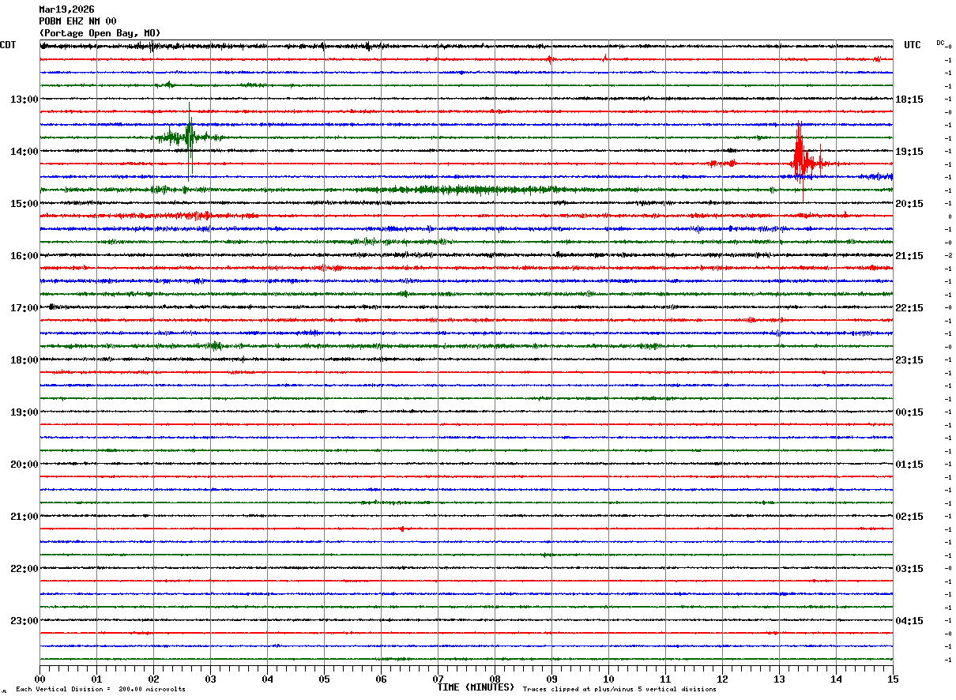Click the 03:15 UTC time label

(x=910, y=569)
